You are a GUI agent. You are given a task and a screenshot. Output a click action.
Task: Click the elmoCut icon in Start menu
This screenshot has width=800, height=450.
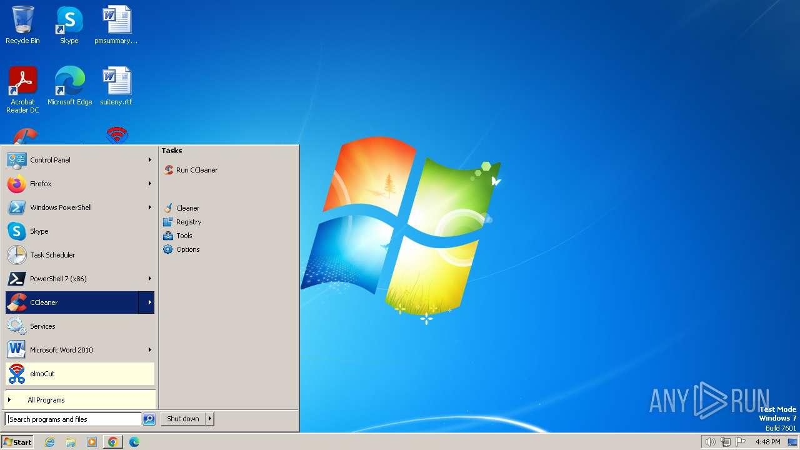point(16,374)
